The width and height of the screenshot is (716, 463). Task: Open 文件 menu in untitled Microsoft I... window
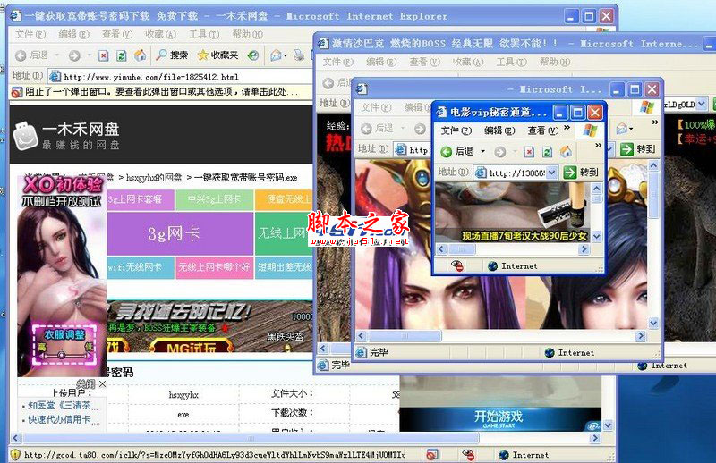tap(376, 107)
